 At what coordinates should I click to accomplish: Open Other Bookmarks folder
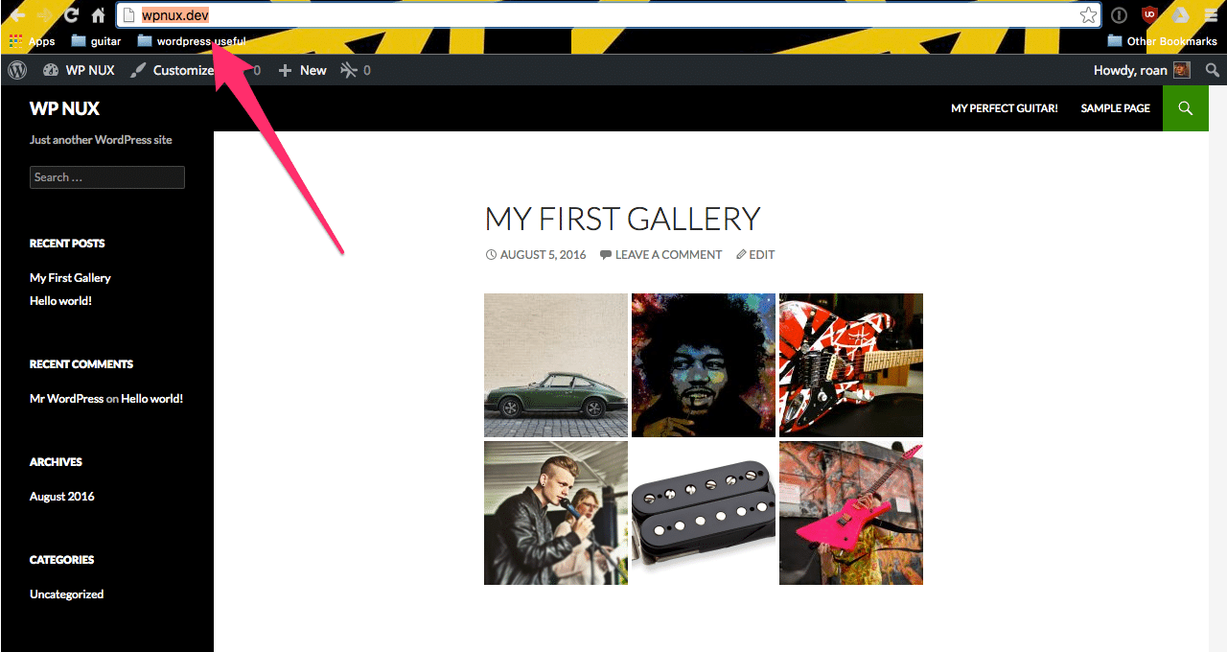click(1162, 41)
